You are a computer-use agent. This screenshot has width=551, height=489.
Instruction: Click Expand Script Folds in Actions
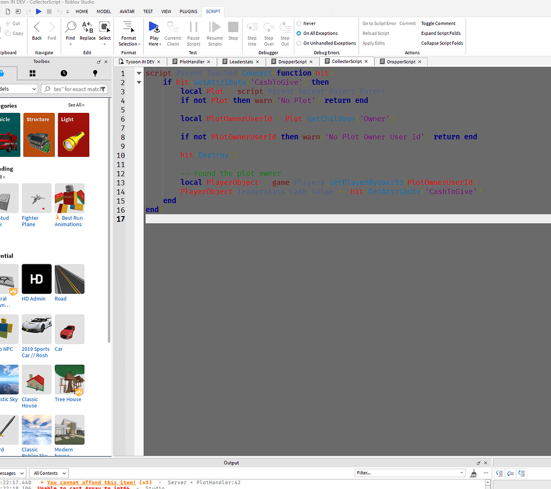441,33
